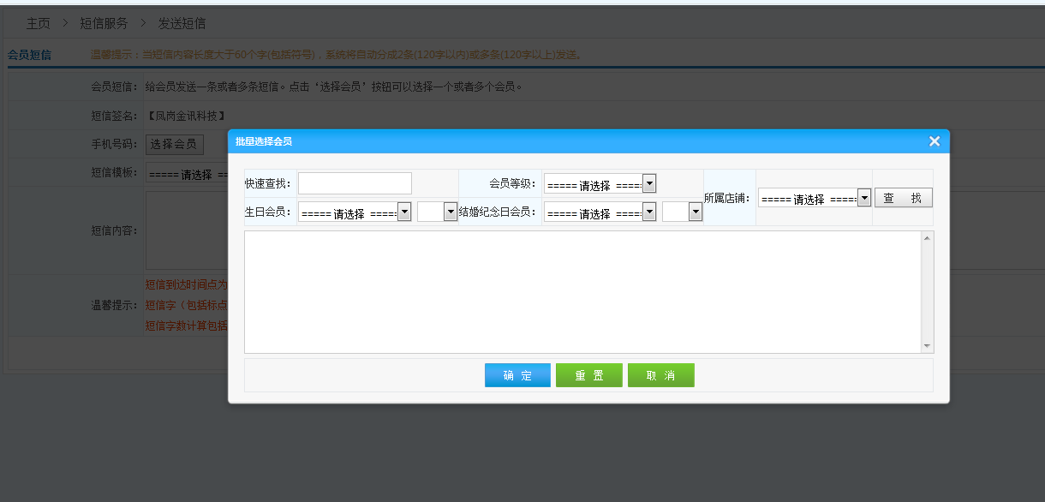Screen dimensions: 1045x502
Task: Click the green 取消 button
Action: pos(661,375)
